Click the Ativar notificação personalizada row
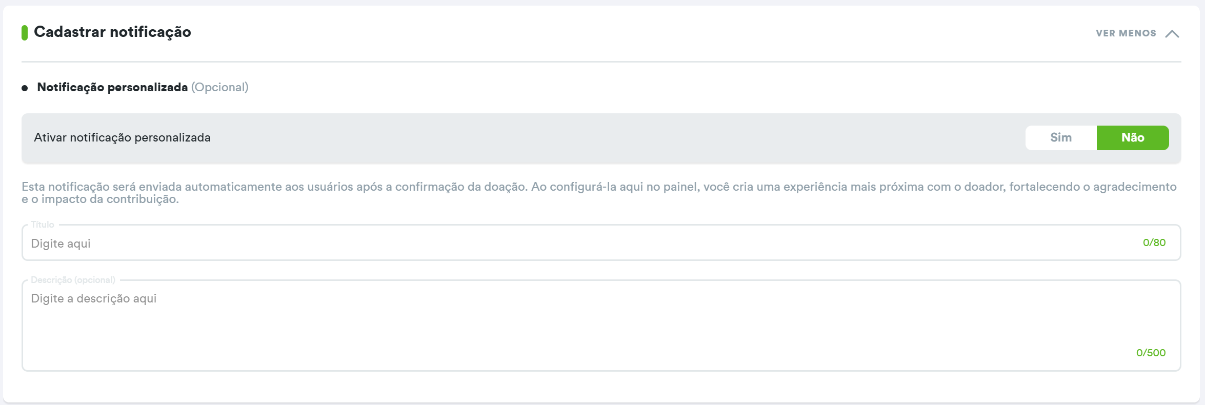1205x405 pixels. pyautogui.click(x=122, y=138)
